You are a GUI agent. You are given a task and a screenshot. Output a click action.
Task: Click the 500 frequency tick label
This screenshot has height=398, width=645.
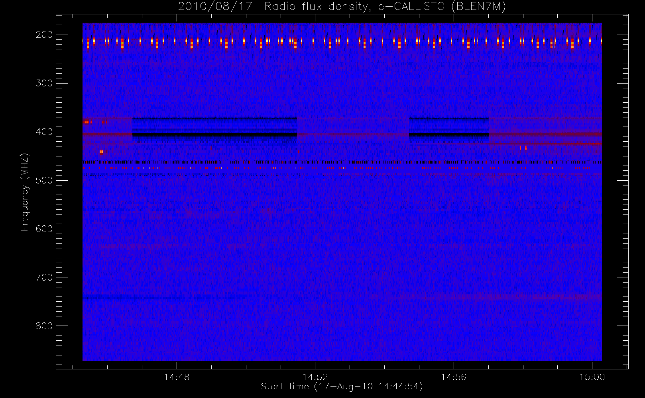click(x=44, y=180)
